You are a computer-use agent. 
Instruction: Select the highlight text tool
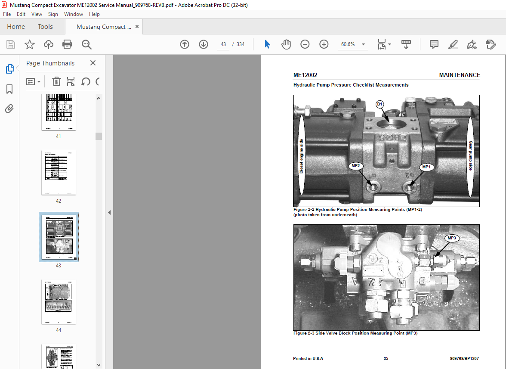point(453,44)
